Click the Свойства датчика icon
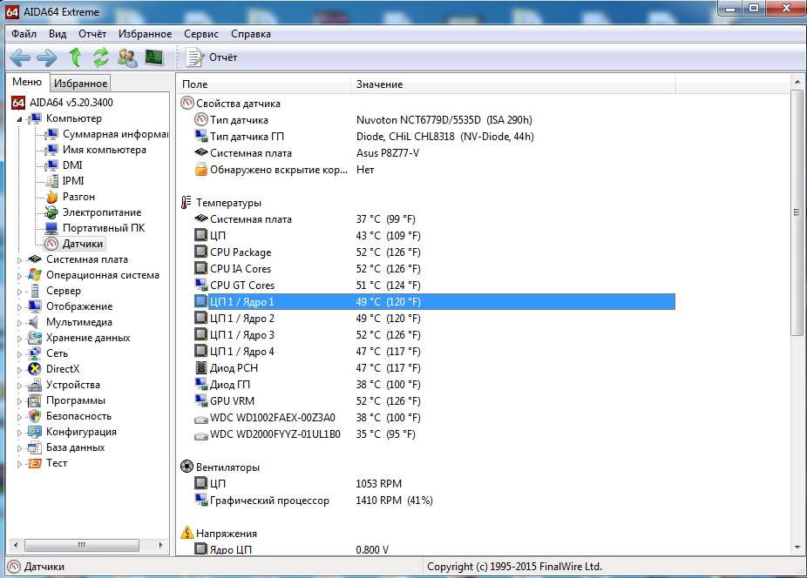The image size is (807, 578). [x=186, y=104]
